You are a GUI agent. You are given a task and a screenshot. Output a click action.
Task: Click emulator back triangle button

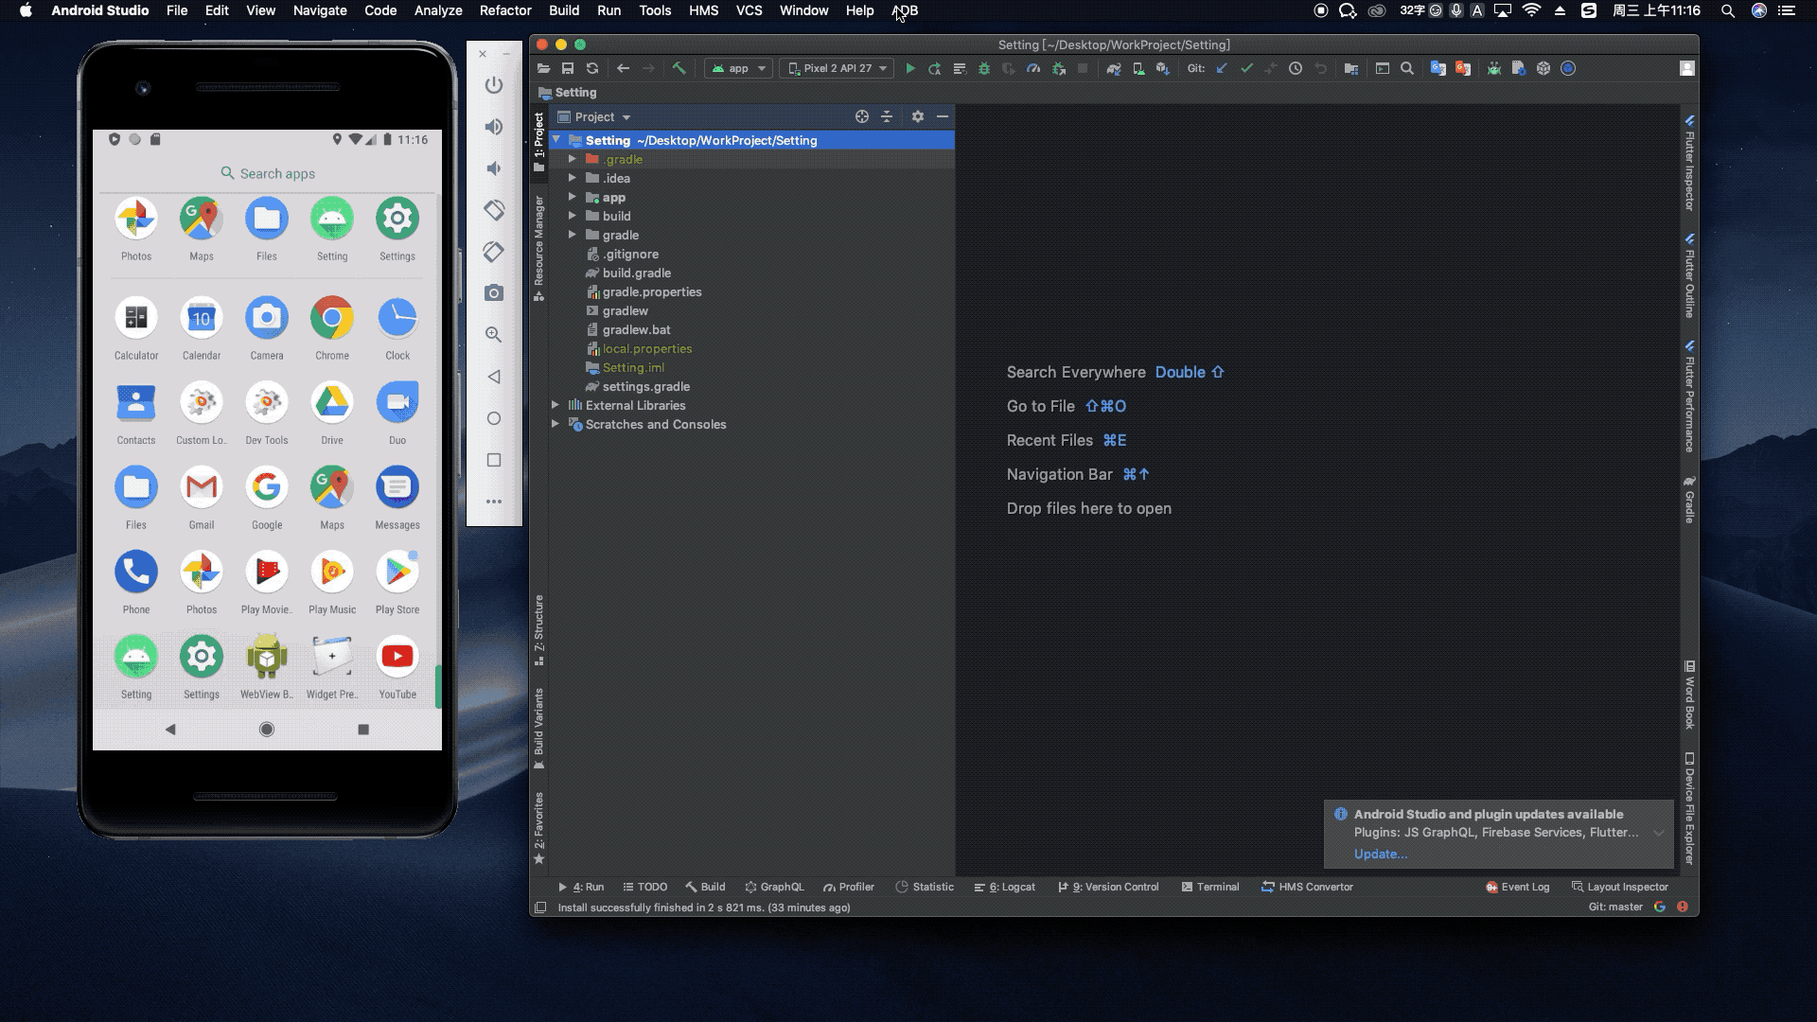[494, 377]
